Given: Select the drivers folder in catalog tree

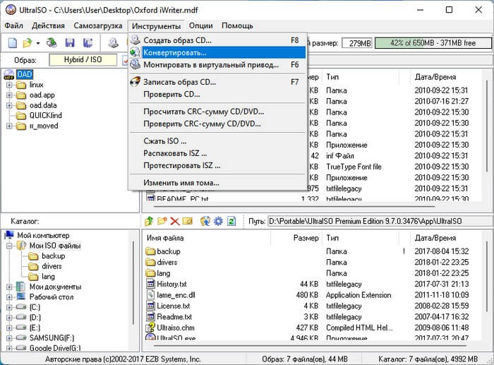Looking at the screenshot, I should [x=52, y=266].
